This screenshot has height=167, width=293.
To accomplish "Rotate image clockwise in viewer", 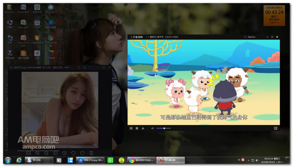I will [82, 153].
